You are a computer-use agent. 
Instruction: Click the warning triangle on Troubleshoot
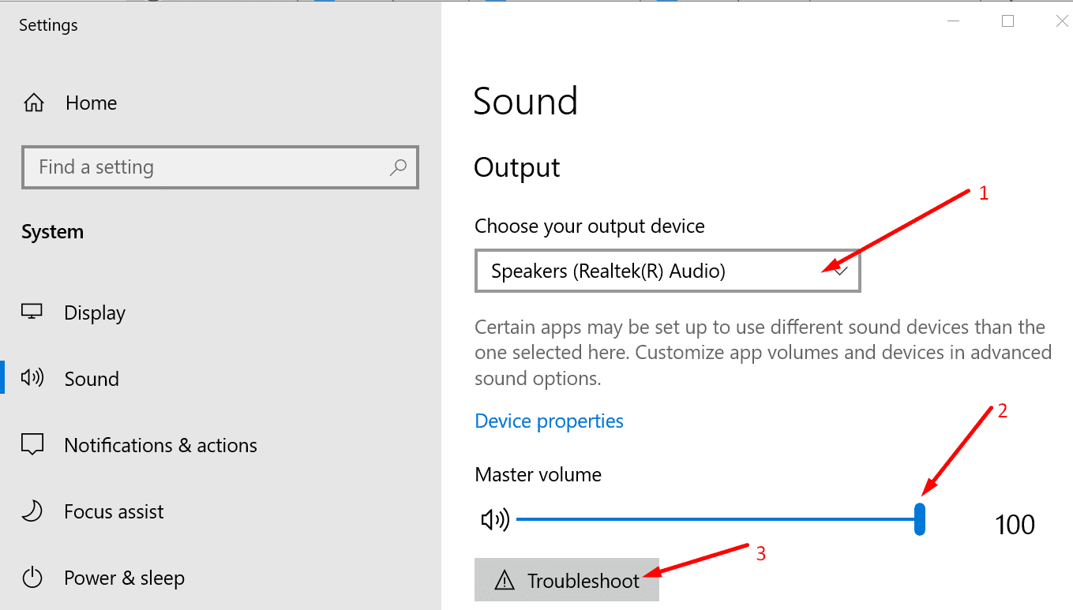(x=503, y=582)
